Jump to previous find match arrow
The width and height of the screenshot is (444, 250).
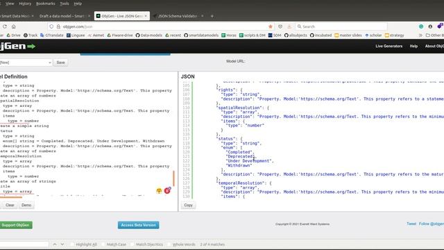pos(55,244)
